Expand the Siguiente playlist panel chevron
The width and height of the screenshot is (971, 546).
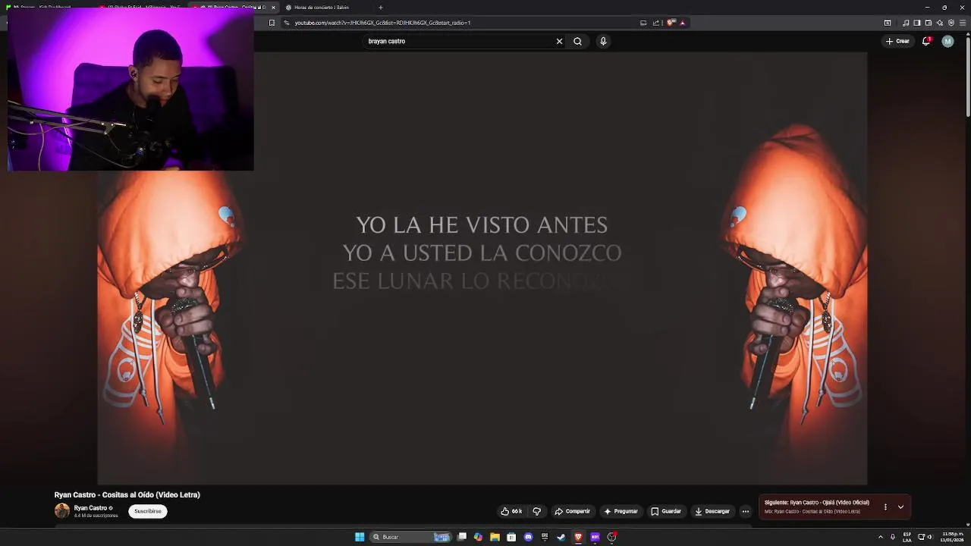tap(900, 507)
